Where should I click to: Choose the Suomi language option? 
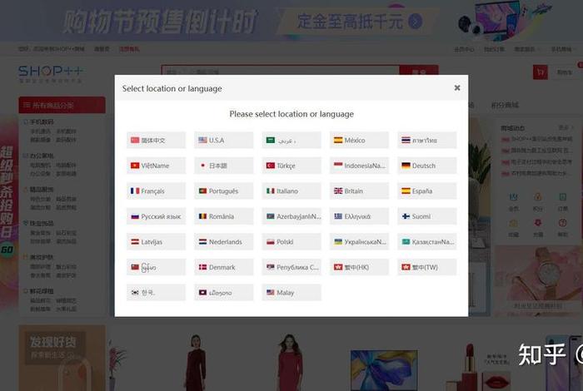click(x=426, y=216)
